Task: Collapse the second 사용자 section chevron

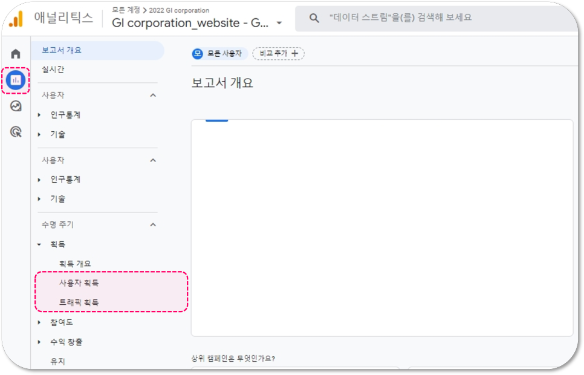Action: (153, 160)
